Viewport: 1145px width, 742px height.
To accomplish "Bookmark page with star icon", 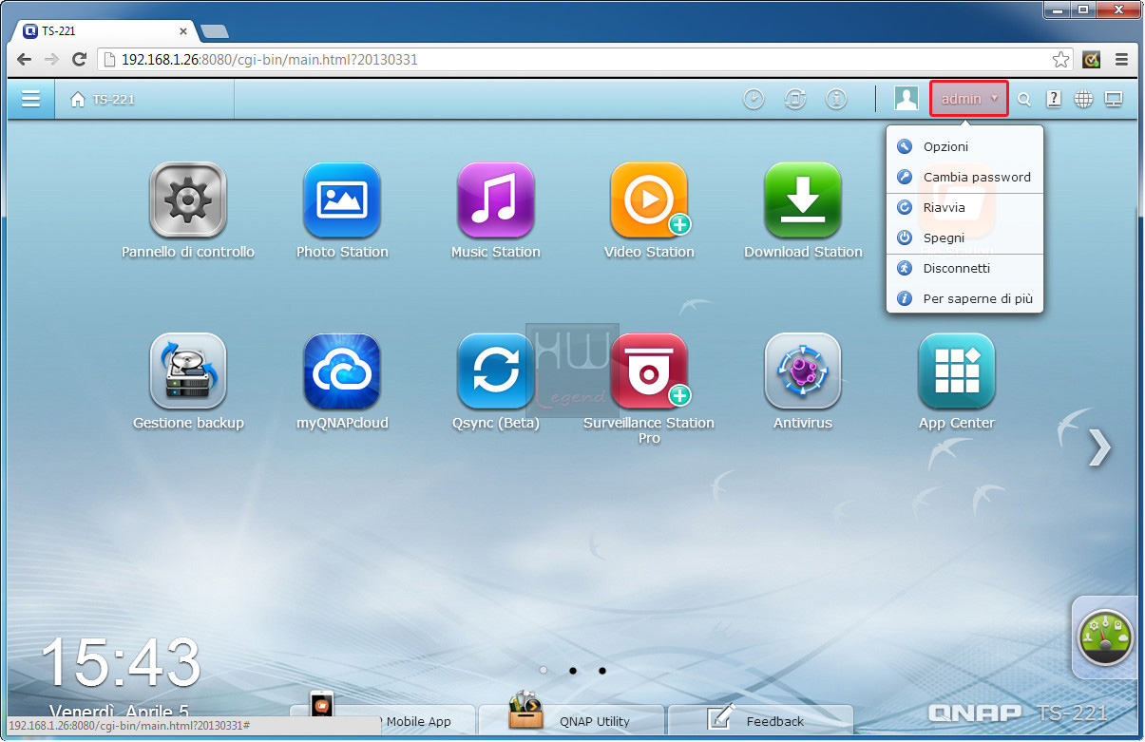I will tap(1060, 59).
